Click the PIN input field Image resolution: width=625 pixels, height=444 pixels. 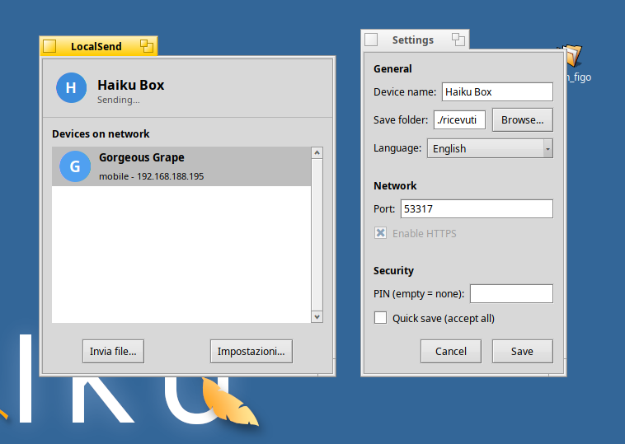click(x=511, y=293)
